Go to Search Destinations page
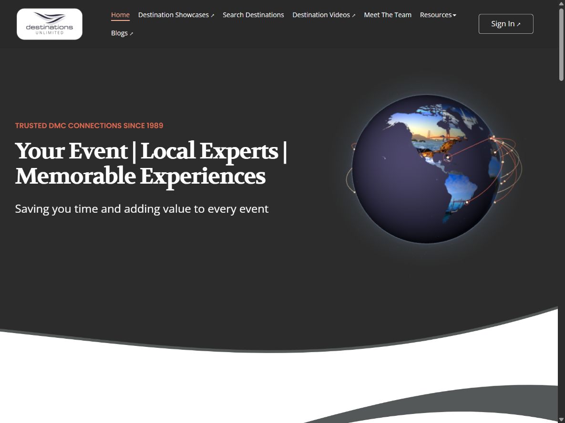Screen dimensions: 565x423 (253, 15)
